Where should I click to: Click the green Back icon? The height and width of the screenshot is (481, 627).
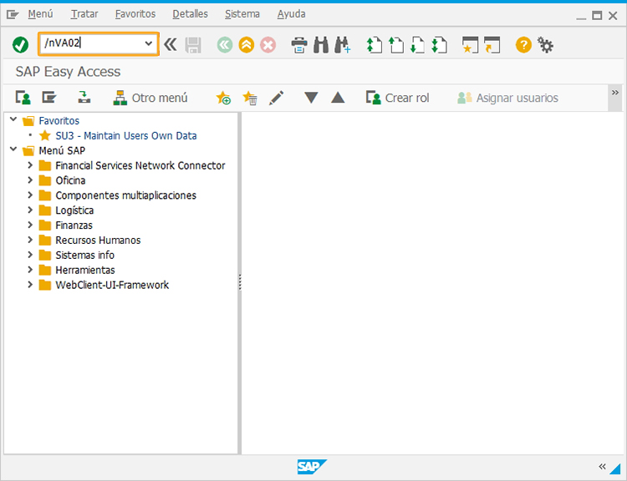click(x=225, y=45)
